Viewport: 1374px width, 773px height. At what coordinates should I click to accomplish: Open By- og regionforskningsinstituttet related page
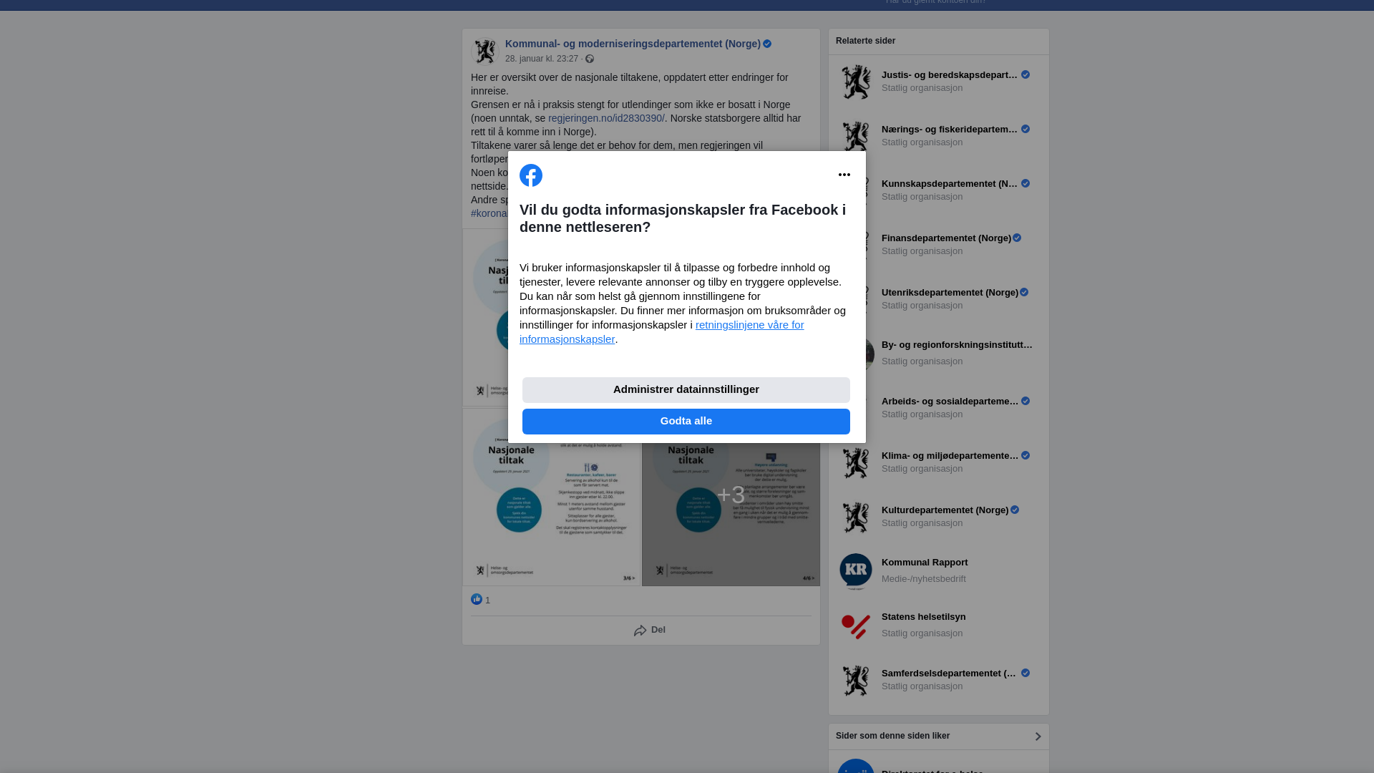pyautogui.click(x=957, y=344)
